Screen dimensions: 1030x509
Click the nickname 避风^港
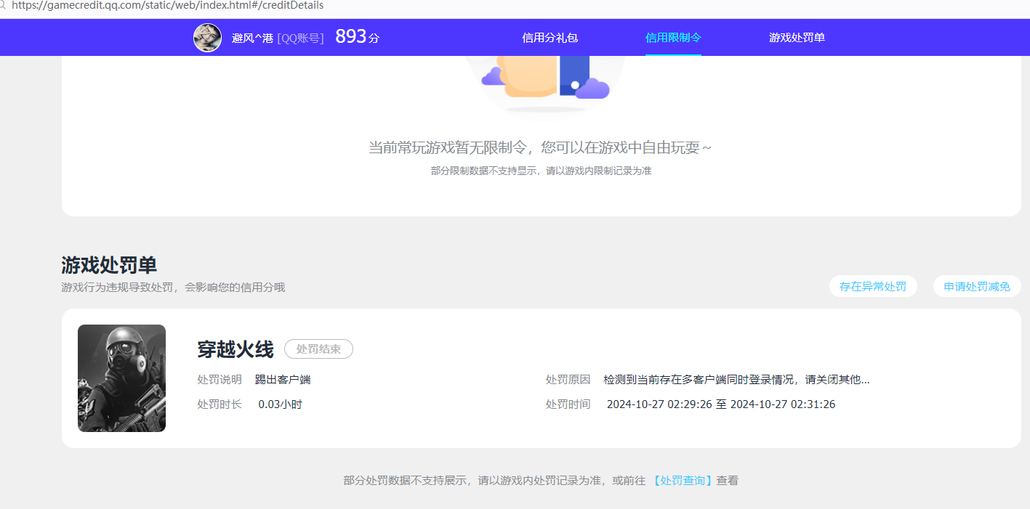252,38
